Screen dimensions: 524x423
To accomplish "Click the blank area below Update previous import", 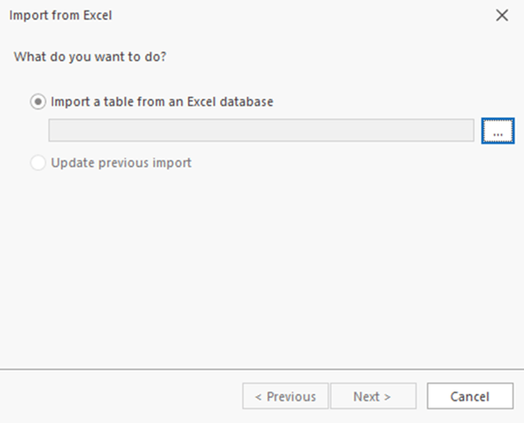I will [x=262, y=262].
